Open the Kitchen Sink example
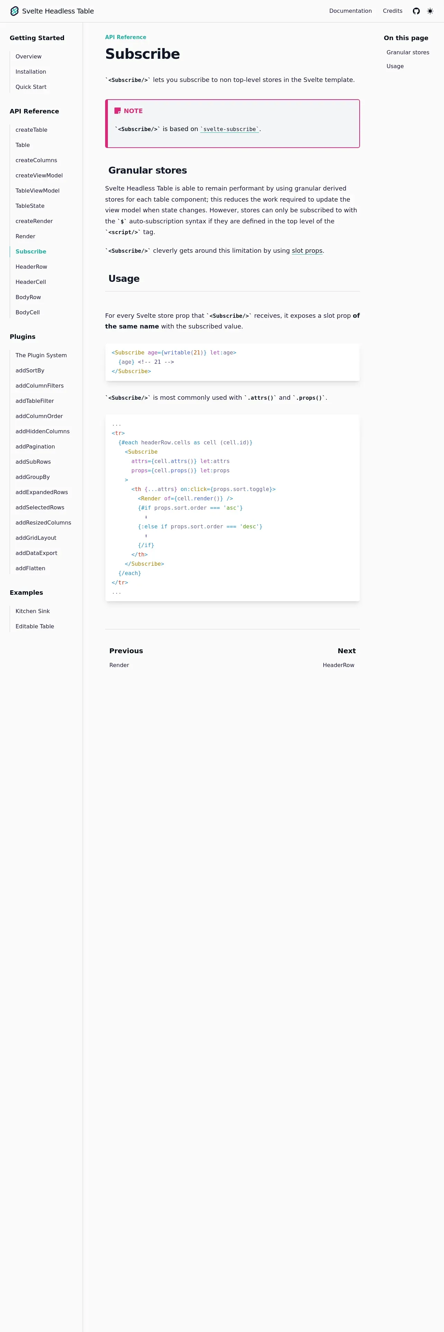Viewport: 444px width, 1332px height. 33,611
